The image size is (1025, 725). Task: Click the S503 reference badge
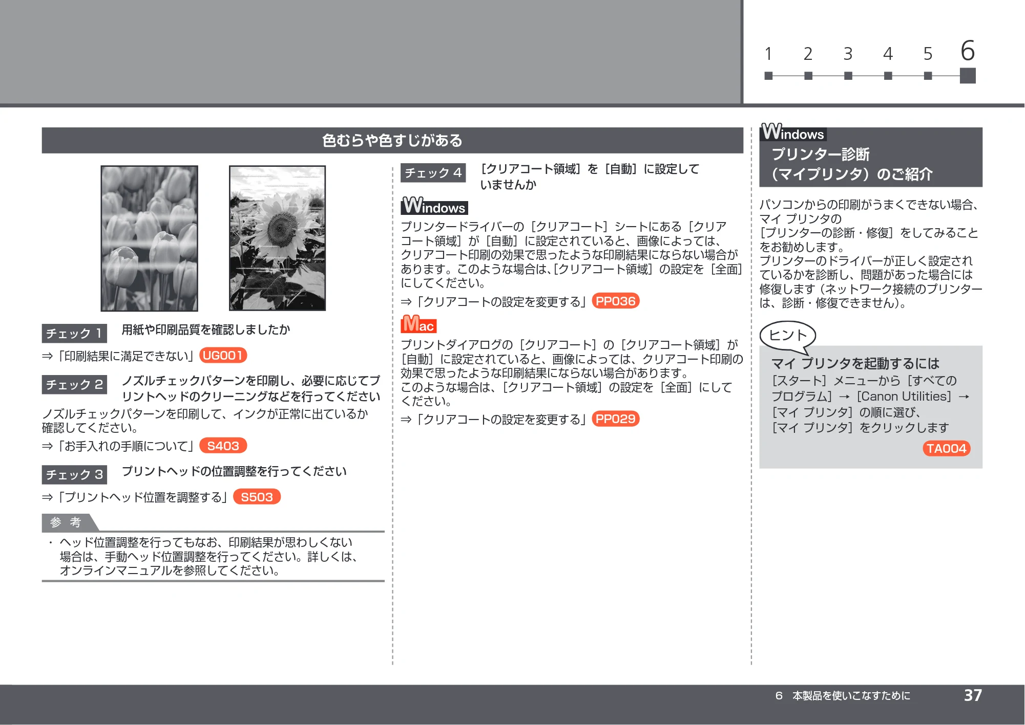coord(257,497)
